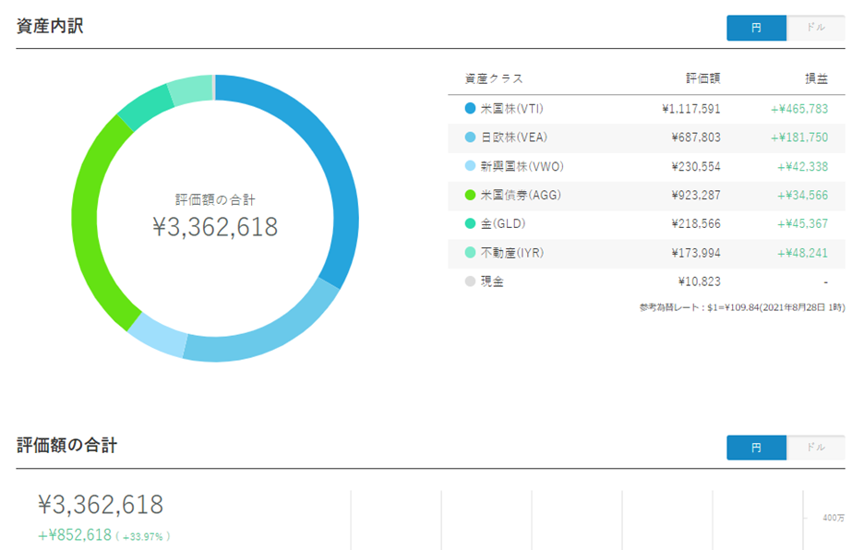This screenshot has width=864, height=550.
Task: Click the total value ¥3,362,618 in chart center
Action: [x=214, y=224]
